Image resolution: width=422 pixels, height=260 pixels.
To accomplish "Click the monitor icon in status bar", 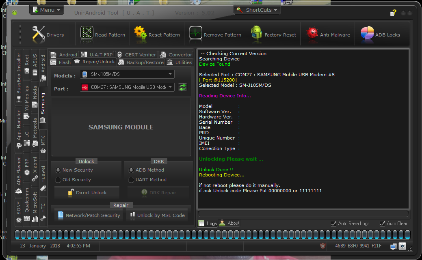I will (x=394, y=246).
